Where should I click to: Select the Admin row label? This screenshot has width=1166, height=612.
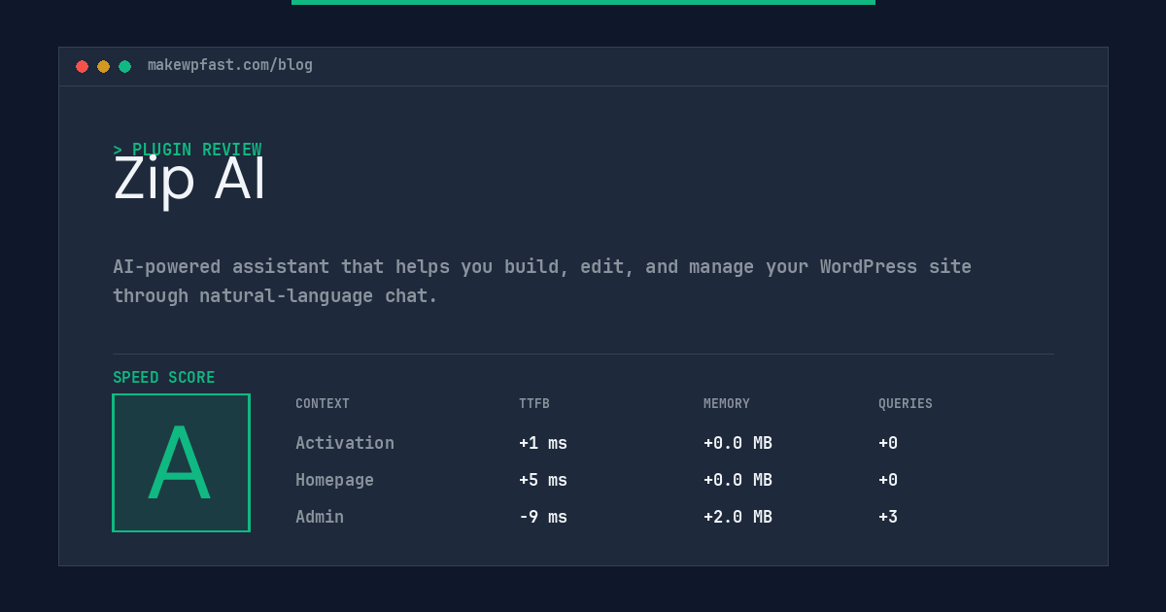click(x=320, y=517)
